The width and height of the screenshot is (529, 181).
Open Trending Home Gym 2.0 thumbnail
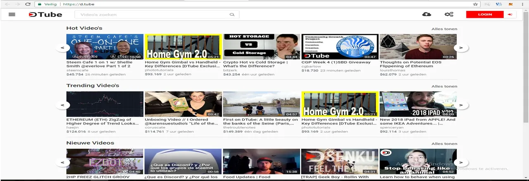click(x=340, y=104)
